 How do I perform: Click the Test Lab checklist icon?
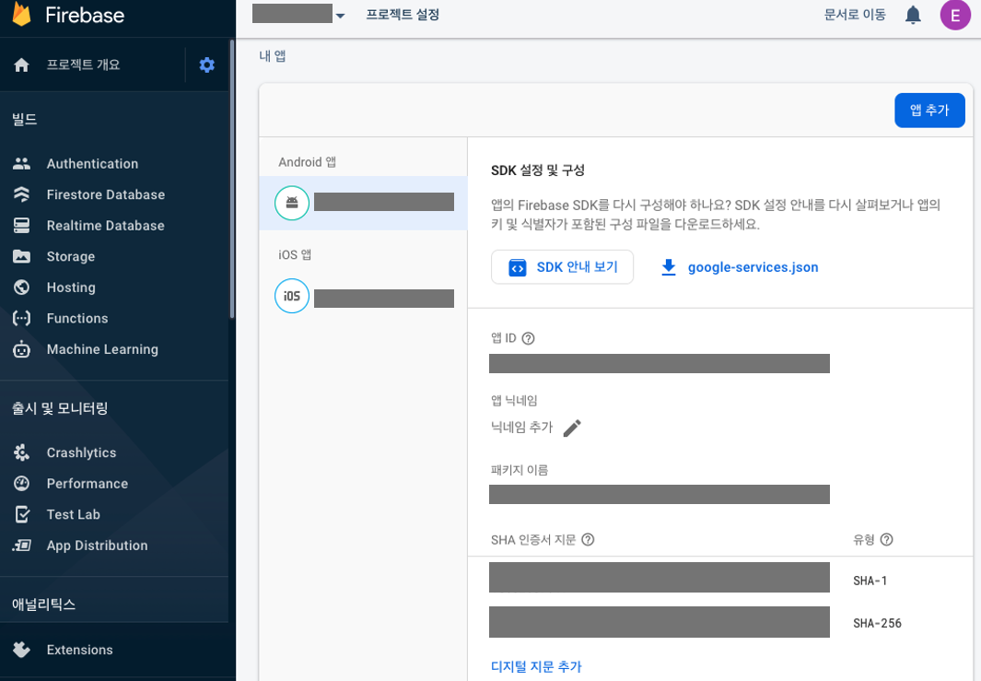(x=21, y=514)
